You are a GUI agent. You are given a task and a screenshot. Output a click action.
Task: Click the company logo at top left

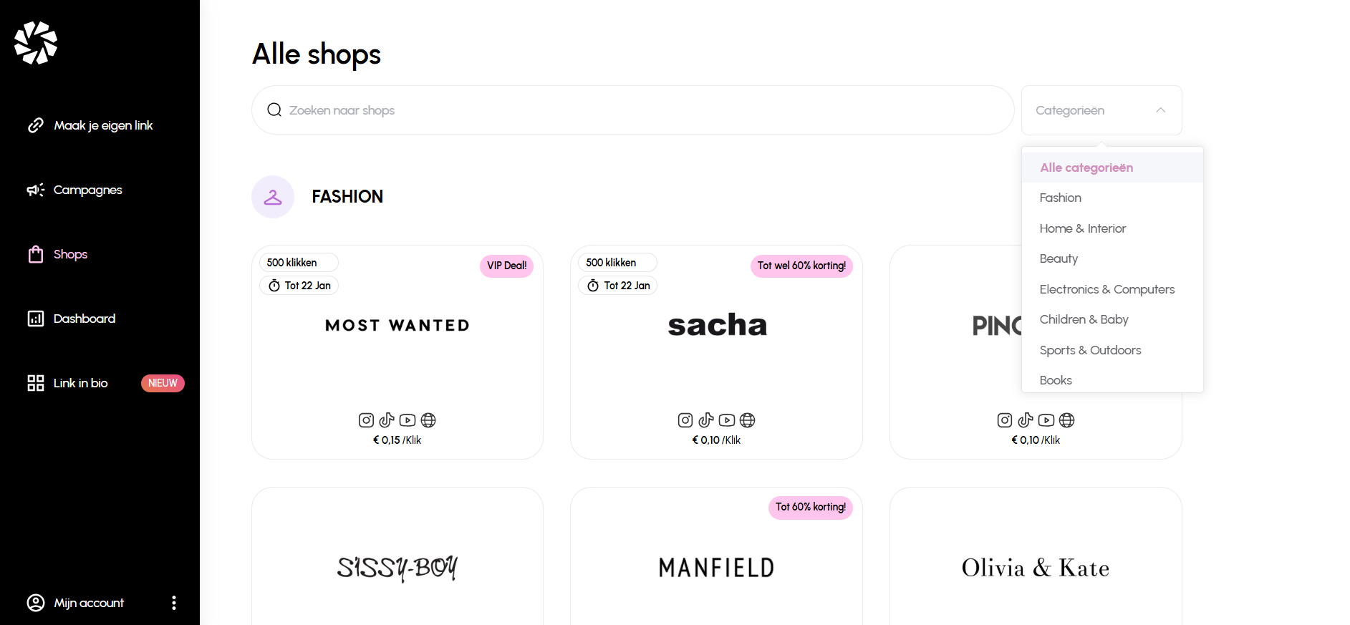pyautogui.click(x=34, y=42)
